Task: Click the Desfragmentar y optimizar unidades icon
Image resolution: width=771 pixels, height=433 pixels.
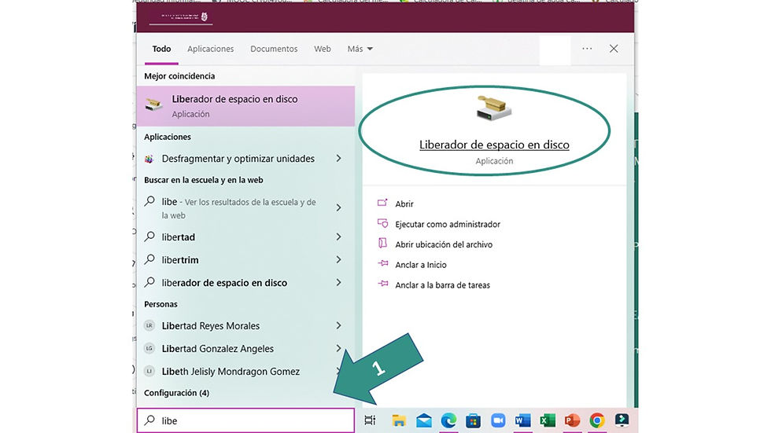Action: tap(149, 159)
